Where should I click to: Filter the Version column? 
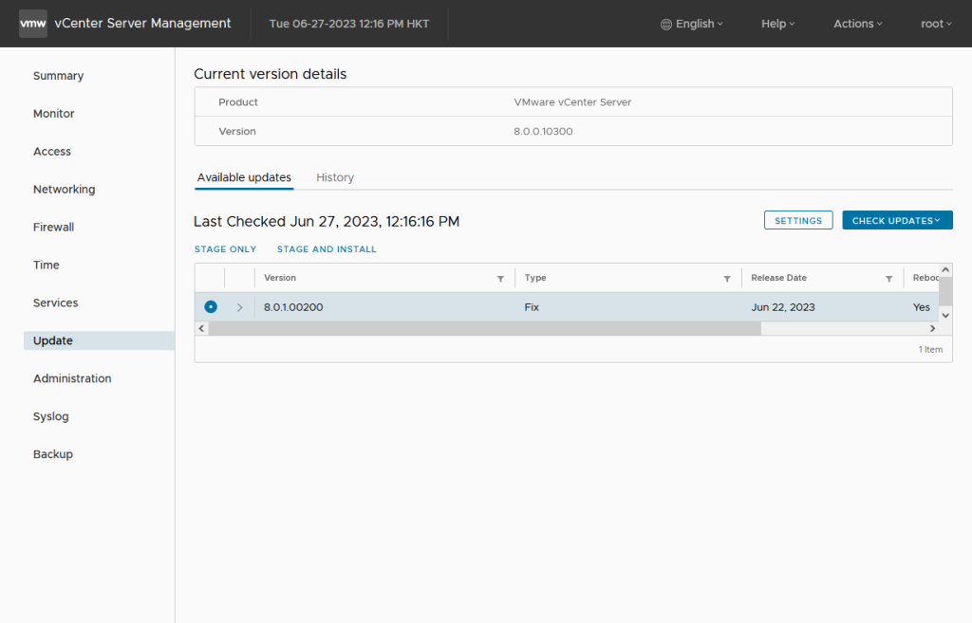tap(500, 279)
